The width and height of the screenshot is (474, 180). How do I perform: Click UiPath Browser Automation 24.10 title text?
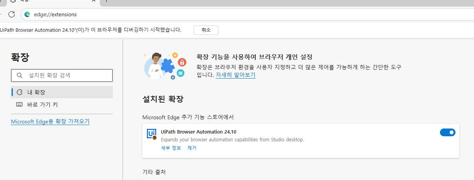pos(198,132)
